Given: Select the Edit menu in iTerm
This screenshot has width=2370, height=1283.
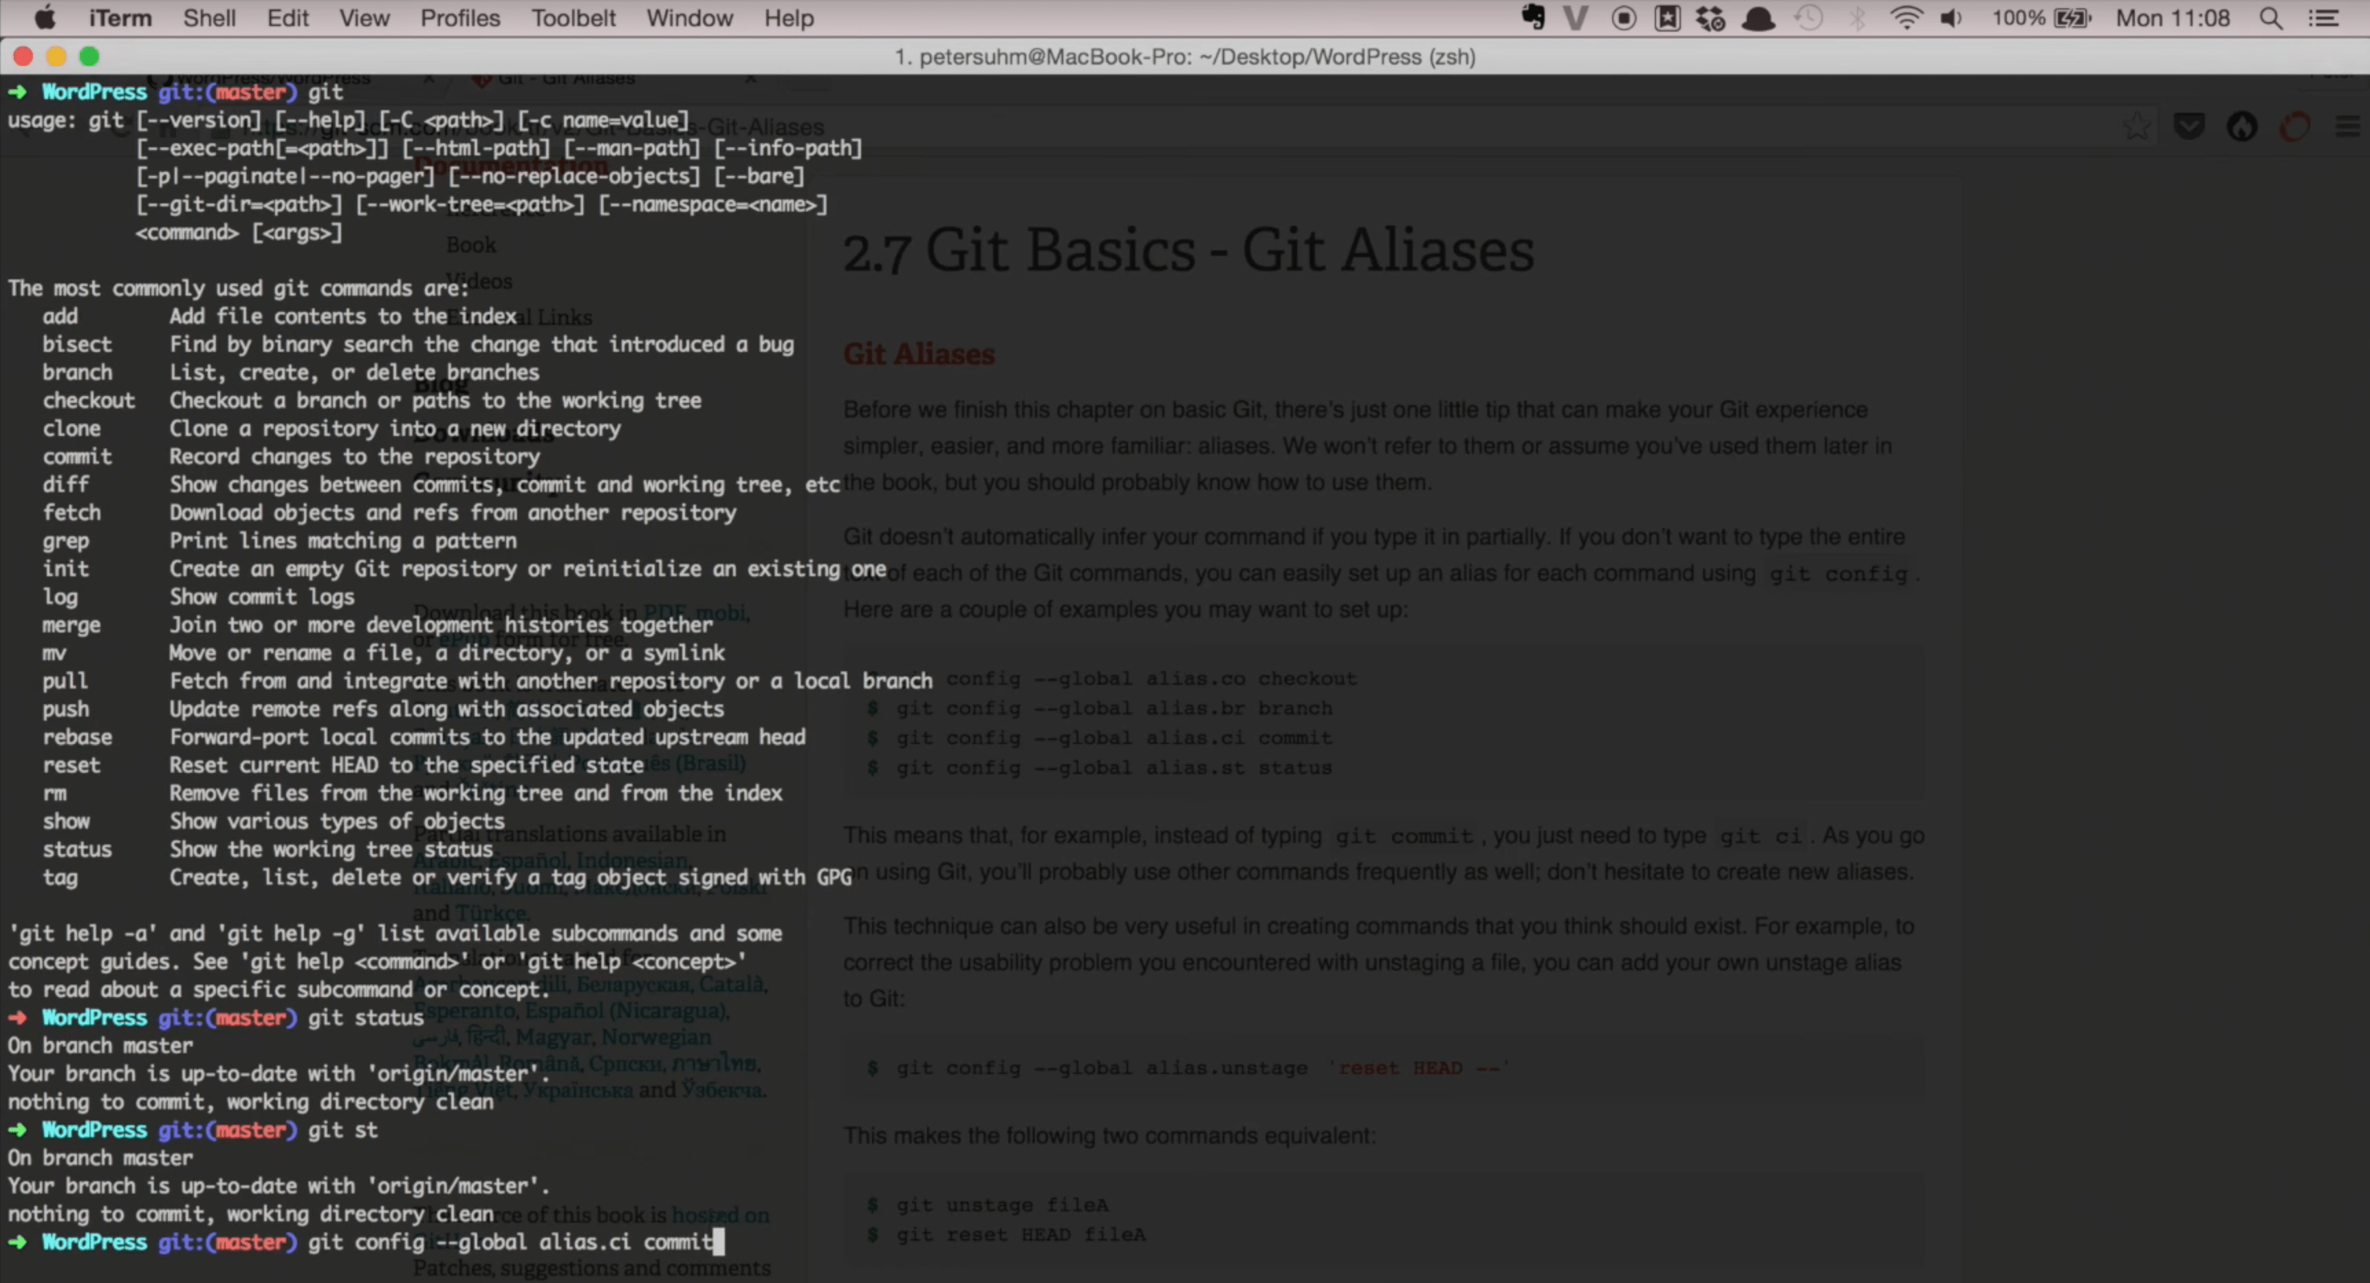Looking at the screenshot, I should pyautogui.click(x=285, y=17).
